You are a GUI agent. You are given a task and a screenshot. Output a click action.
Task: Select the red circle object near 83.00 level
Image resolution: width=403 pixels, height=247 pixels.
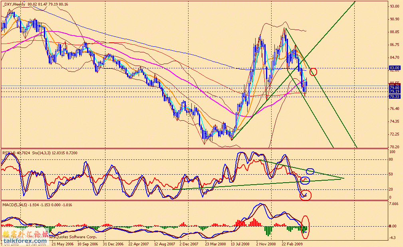pos(313,72)
